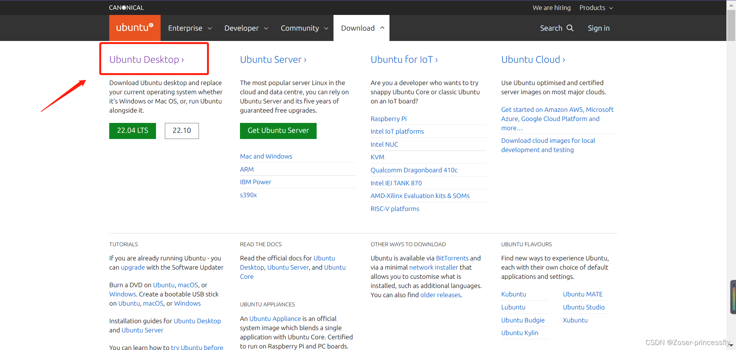Click the upgrade link in Tutorials
The height and width of the screenshot is (350, 736).
133,267
